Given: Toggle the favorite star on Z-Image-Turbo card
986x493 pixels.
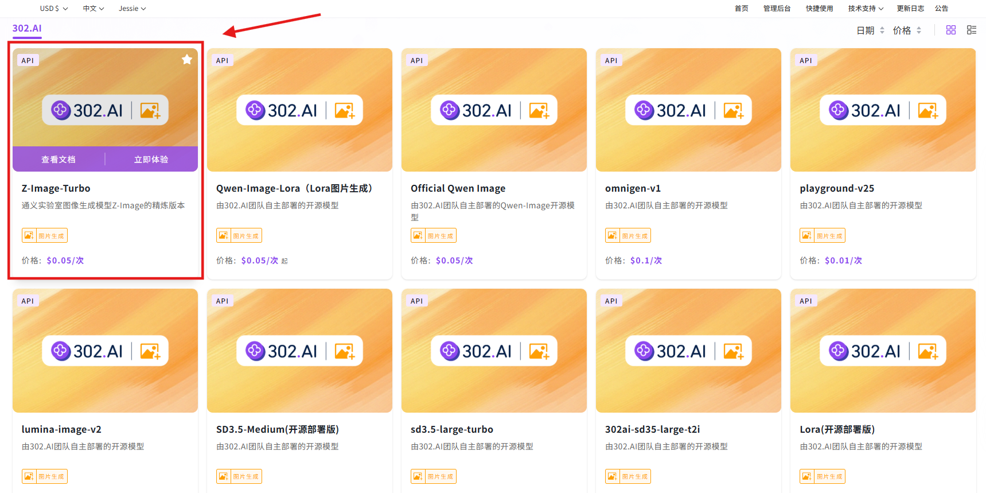Looking at the screenshot, I should (x=187, y=60).
